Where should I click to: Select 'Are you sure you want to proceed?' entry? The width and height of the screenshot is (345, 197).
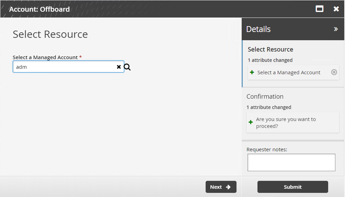286,122
